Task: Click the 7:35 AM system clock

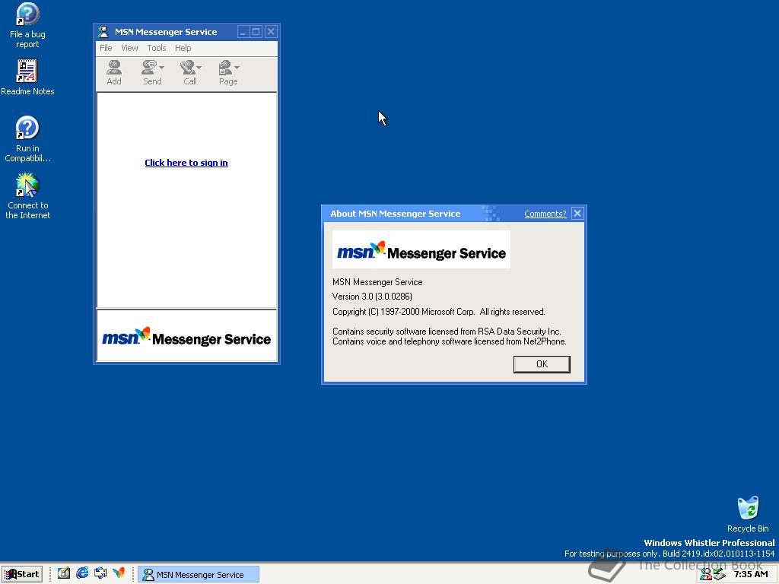Action: (x=751, y=574)
